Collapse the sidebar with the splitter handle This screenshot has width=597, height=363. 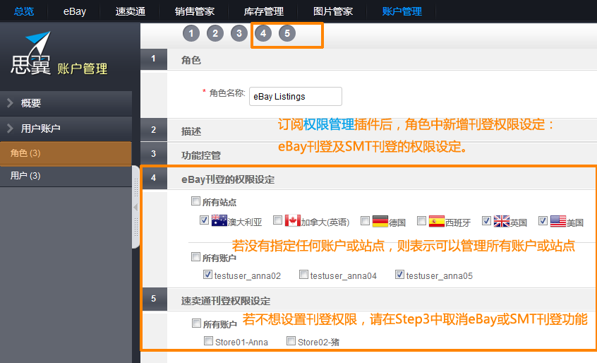(x=135, y=207)
